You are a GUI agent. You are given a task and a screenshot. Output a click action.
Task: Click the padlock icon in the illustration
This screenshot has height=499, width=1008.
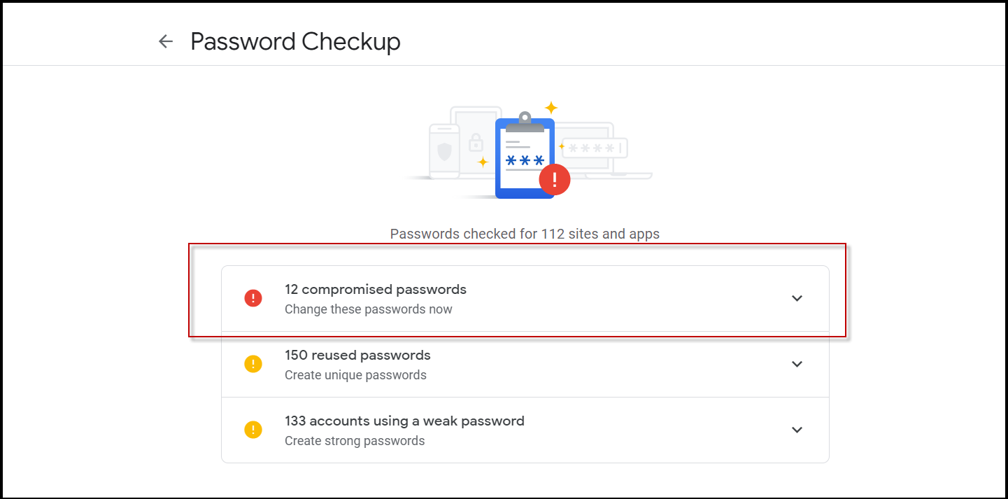[476, 143]
